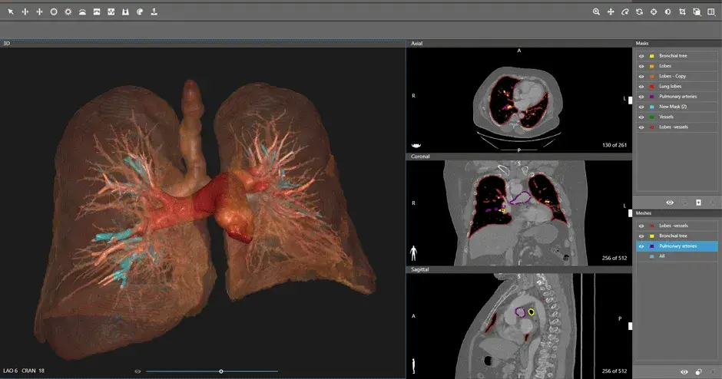Image resolution: width=722 pixels, height=379 pixels.
Task: Select the crosshair center tool
Action: [x=654, y=12]
